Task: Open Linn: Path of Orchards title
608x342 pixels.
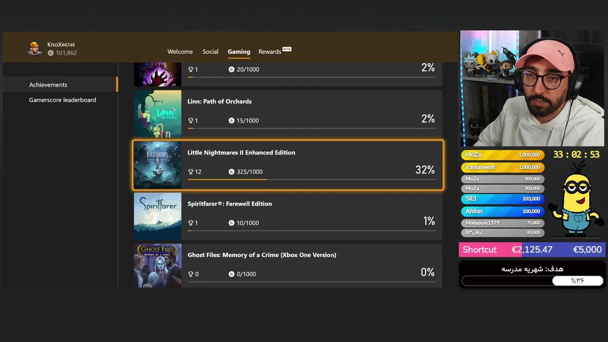Action: click(219, 101)
